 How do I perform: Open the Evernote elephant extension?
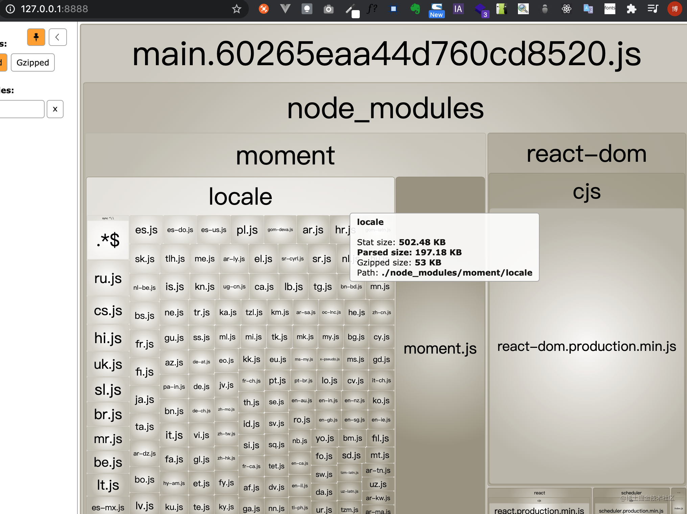pyautogui.click(x=415, y=9)
